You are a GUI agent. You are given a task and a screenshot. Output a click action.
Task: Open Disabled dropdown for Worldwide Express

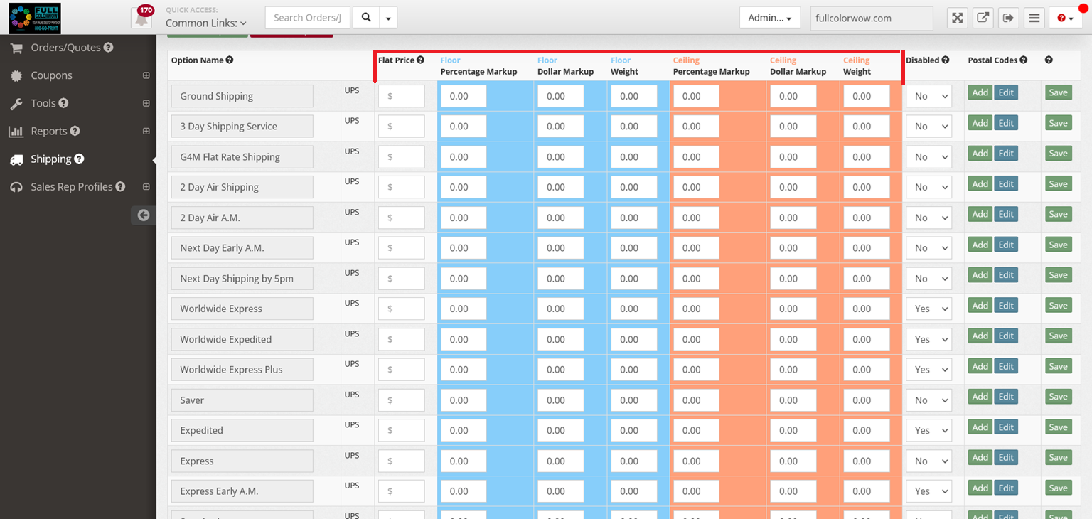coord(928,309)
